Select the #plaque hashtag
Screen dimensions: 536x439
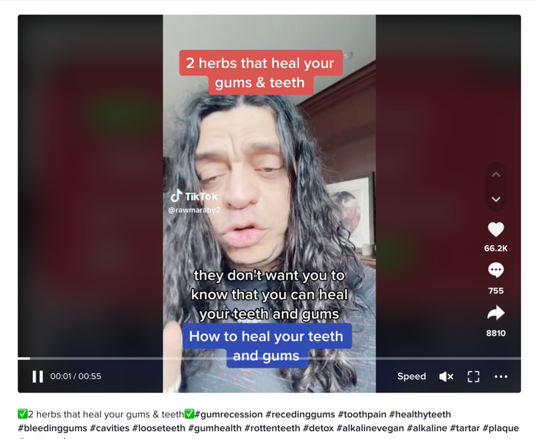[x=501, y=428]
